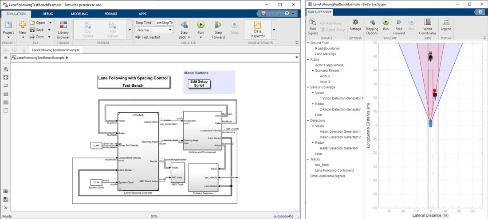Switch to the APPS ribbon tab
Screen dimensions: 488x219
[x=142, y=14]
